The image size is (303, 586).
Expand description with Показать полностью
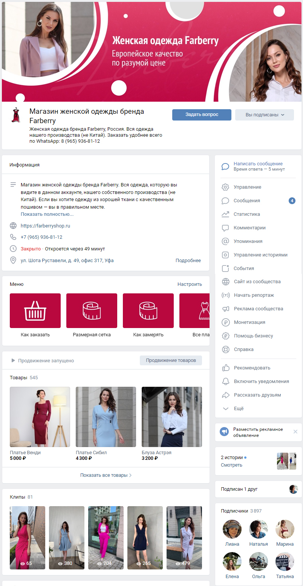[x=47, y=214]
